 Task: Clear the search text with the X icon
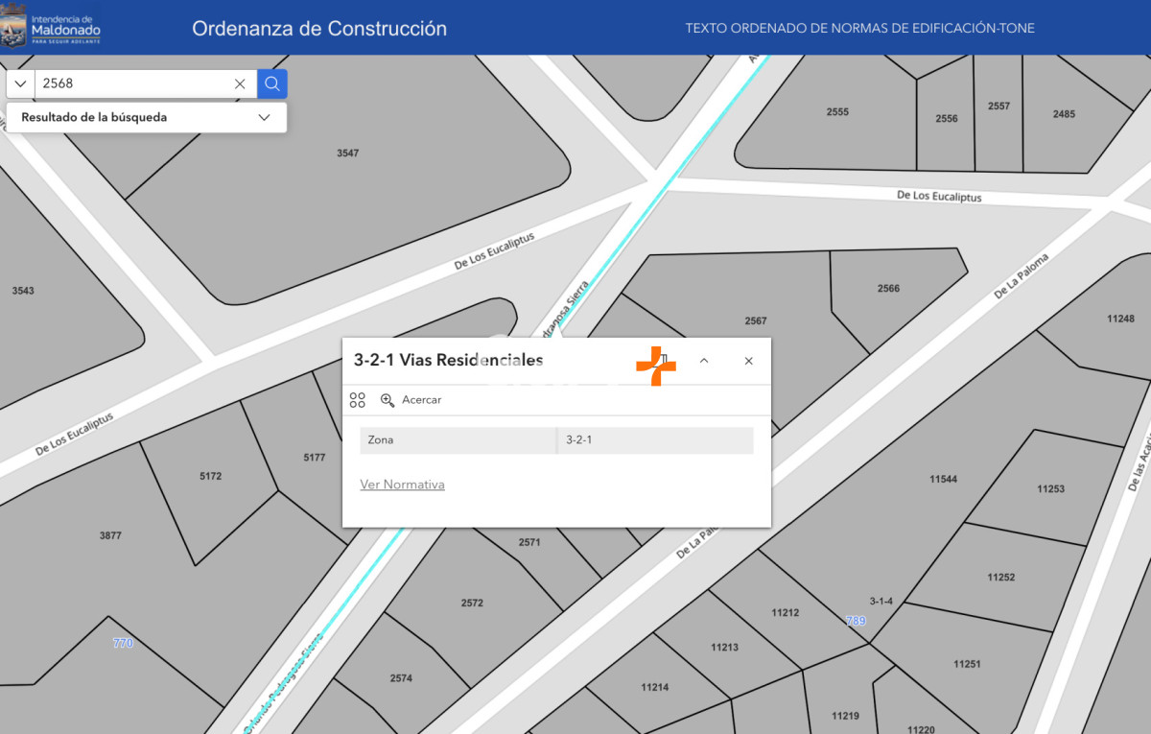pos(240,84)
